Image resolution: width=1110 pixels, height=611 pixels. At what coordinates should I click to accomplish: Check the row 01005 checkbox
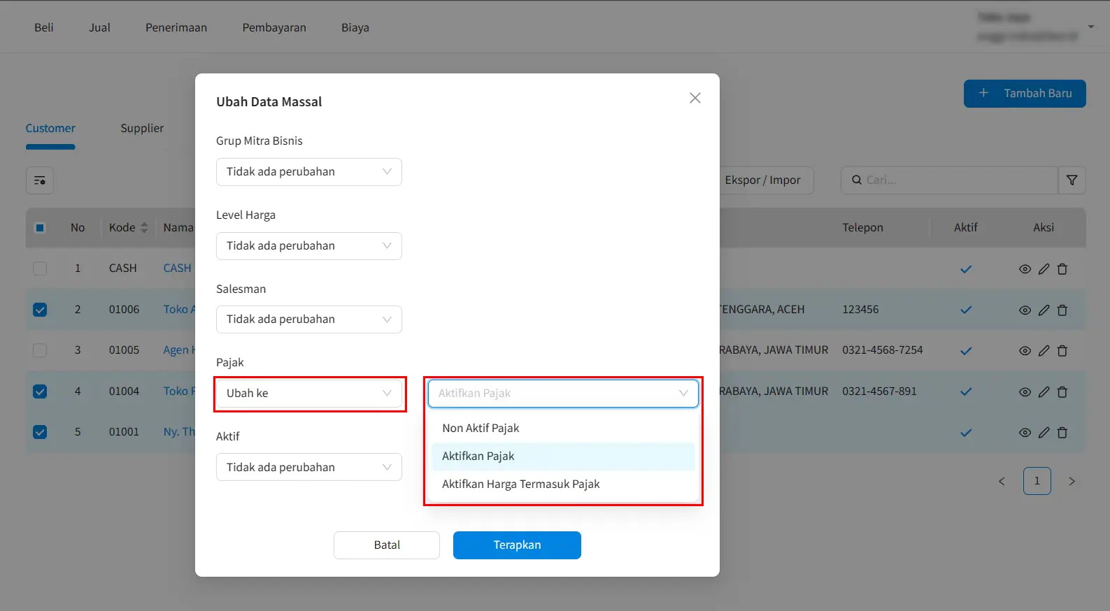point(40,350)
